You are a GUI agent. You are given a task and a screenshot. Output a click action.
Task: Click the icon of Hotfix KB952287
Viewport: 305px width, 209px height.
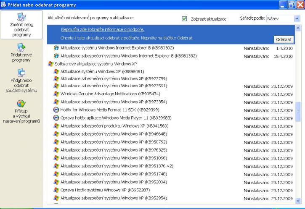[56, 190]
